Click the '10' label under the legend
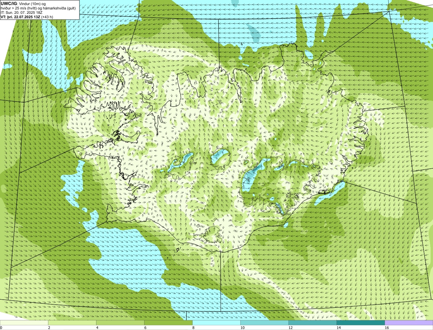Image resolution: width=433 pixels, height=330 pixels. pyautogui.click(x=242, y=328)
